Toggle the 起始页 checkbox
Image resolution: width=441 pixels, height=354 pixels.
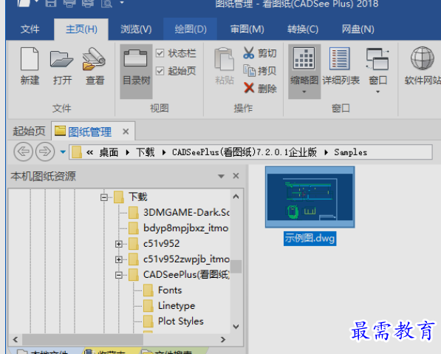point(160,71)
